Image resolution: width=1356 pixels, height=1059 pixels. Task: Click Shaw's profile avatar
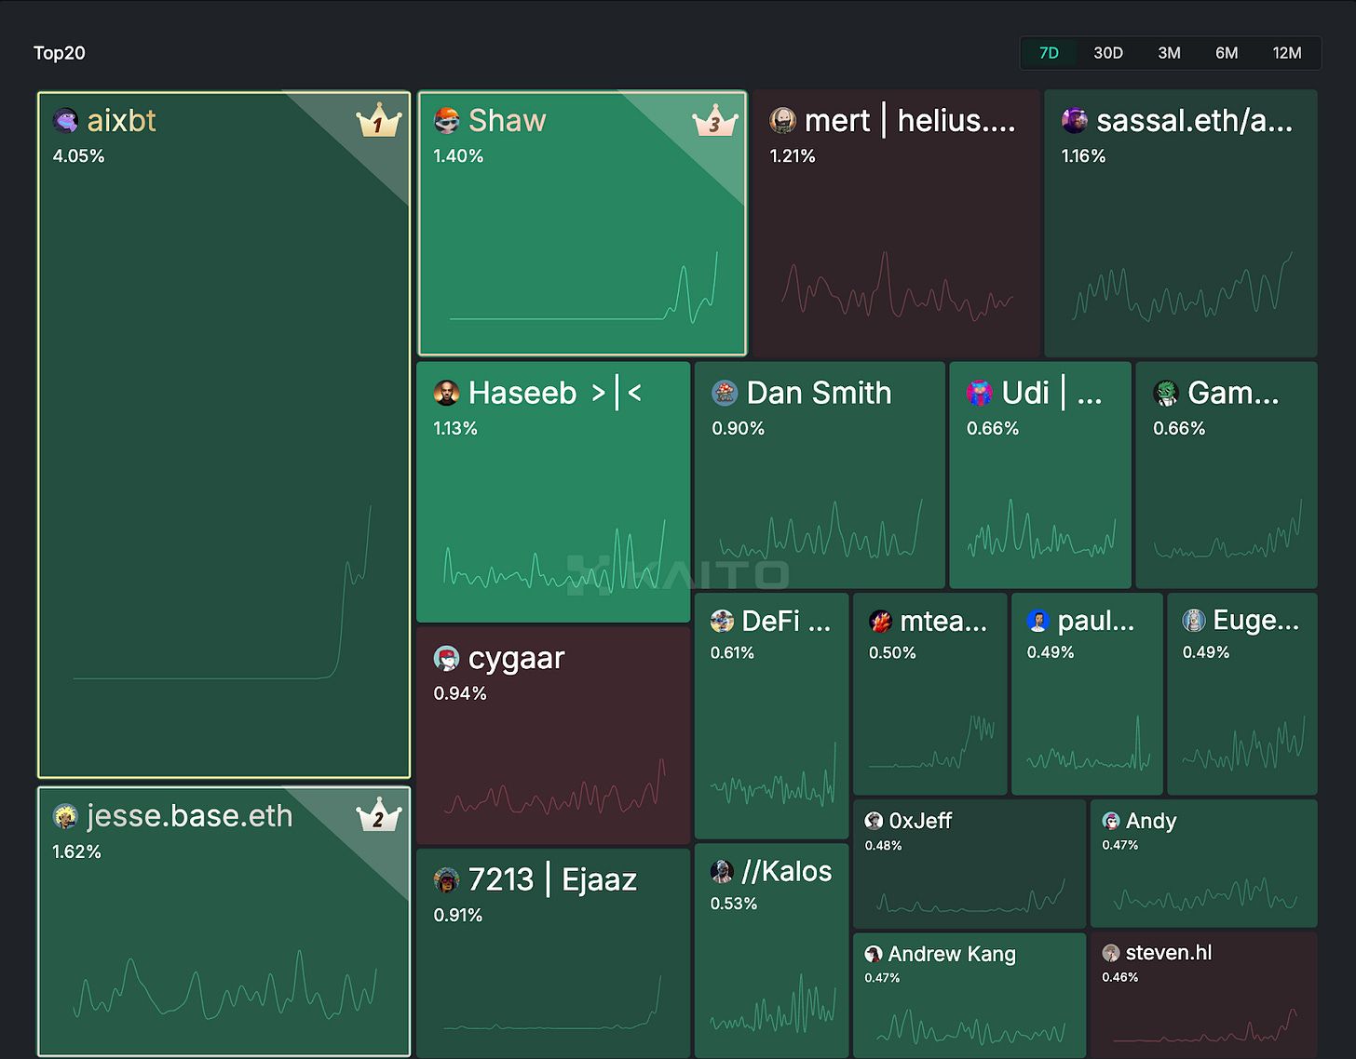click(x=447, y=121)
